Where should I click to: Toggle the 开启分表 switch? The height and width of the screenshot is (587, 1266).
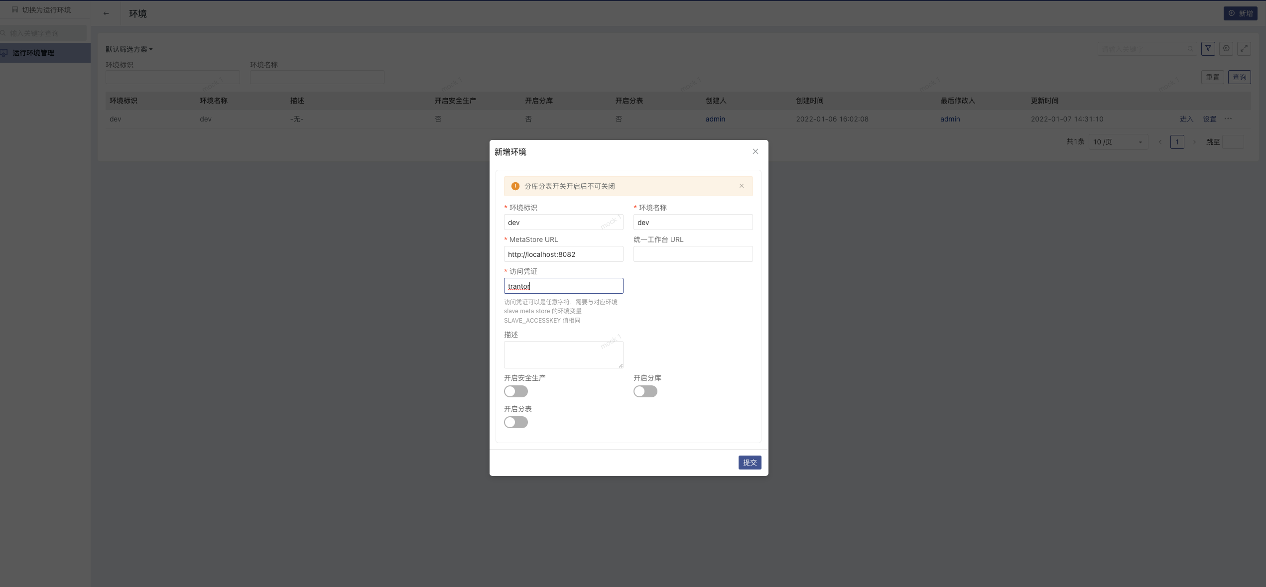[515, 422]
